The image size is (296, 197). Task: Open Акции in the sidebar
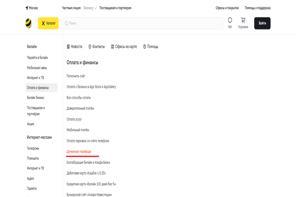[30, 124]
